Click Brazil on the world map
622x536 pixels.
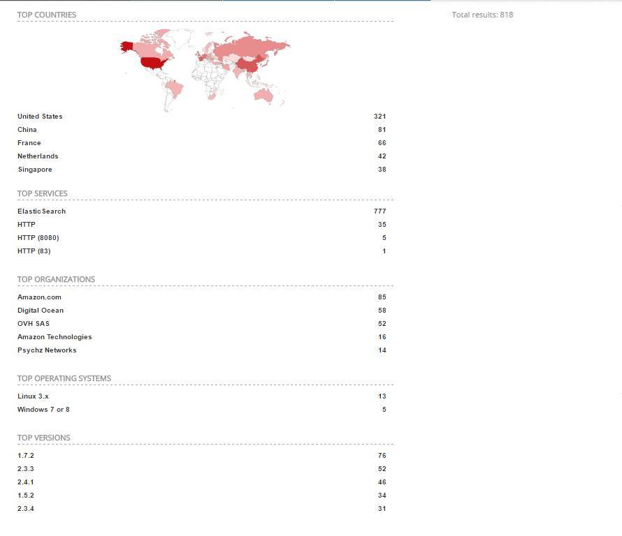[x=175, y=89]
